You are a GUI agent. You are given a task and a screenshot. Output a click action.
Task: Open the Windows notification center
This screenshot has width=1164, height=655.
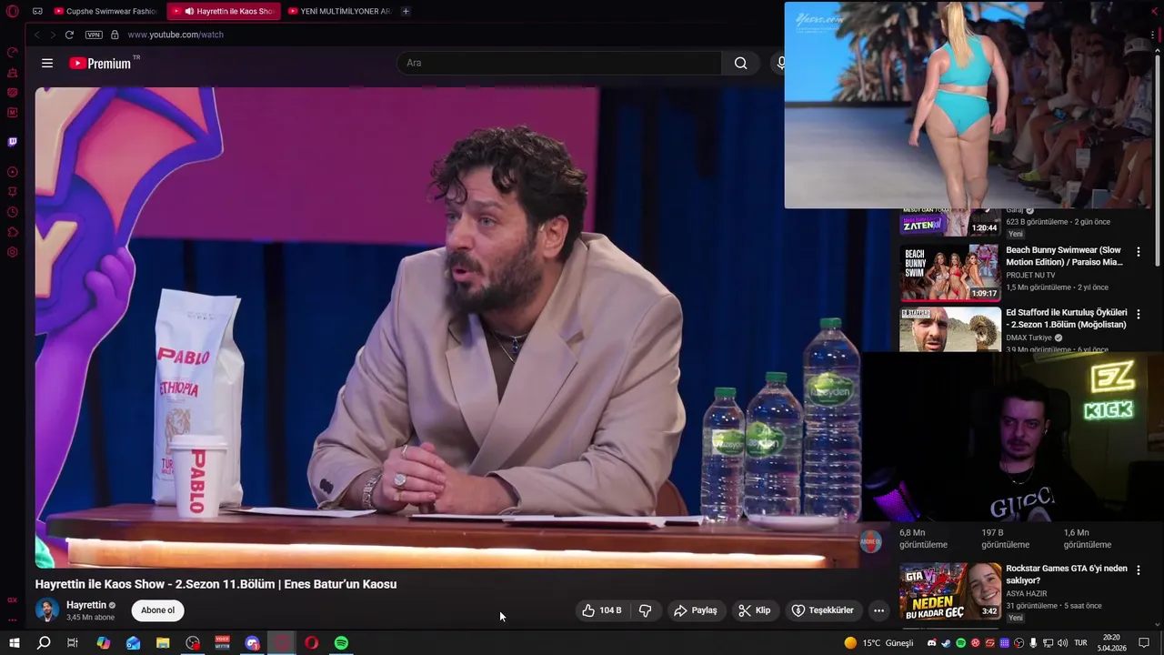tap(1145, 643)
